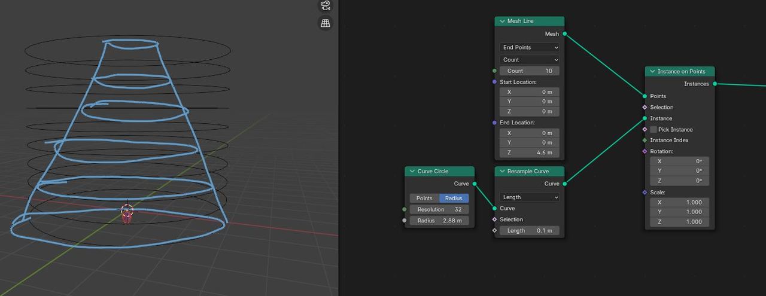Click the Radius input socket on Curve Circle
This screenshot has height=296, width=766.
click(x=405, y=221)
